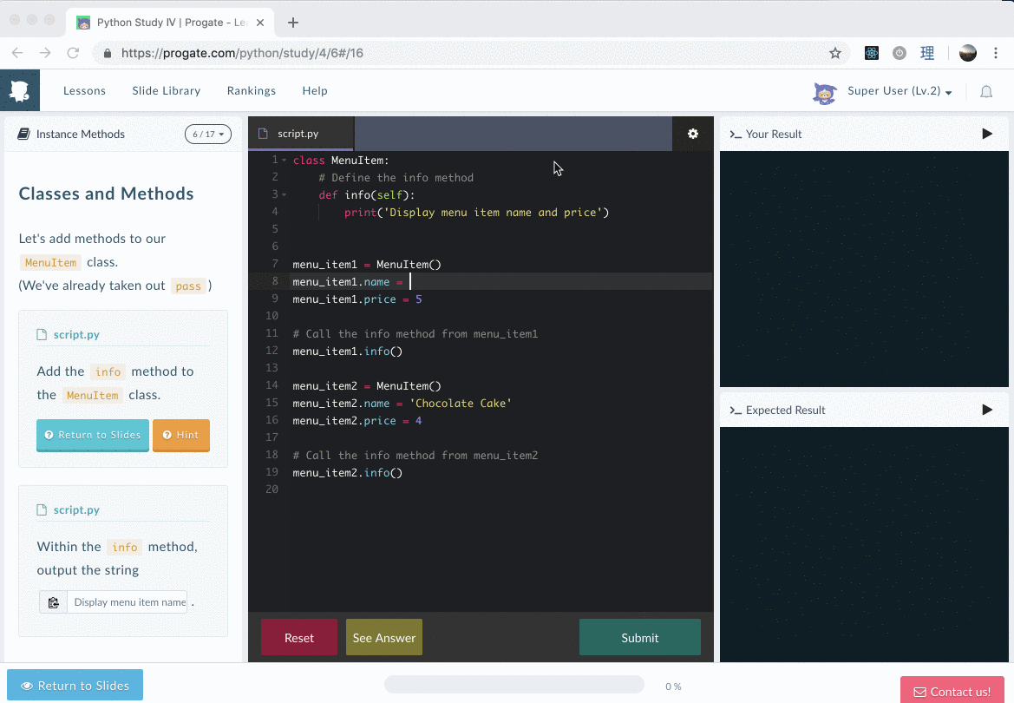
Task: Click menu_item2.price = 4 on line 16
Action: (357, 421)
